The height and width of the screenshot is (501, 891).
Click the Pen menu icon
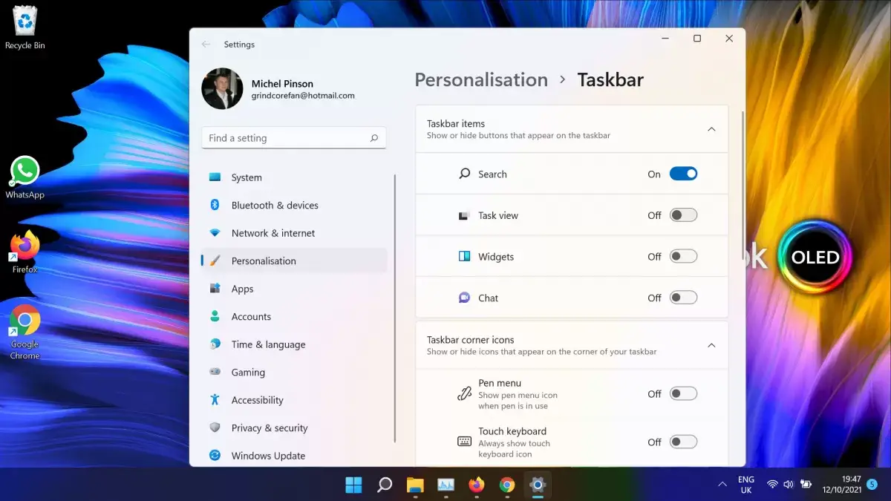coord(465,394)
